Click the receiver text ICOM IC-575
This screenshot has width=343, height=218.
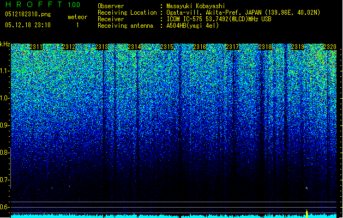(x=219, y=19)
